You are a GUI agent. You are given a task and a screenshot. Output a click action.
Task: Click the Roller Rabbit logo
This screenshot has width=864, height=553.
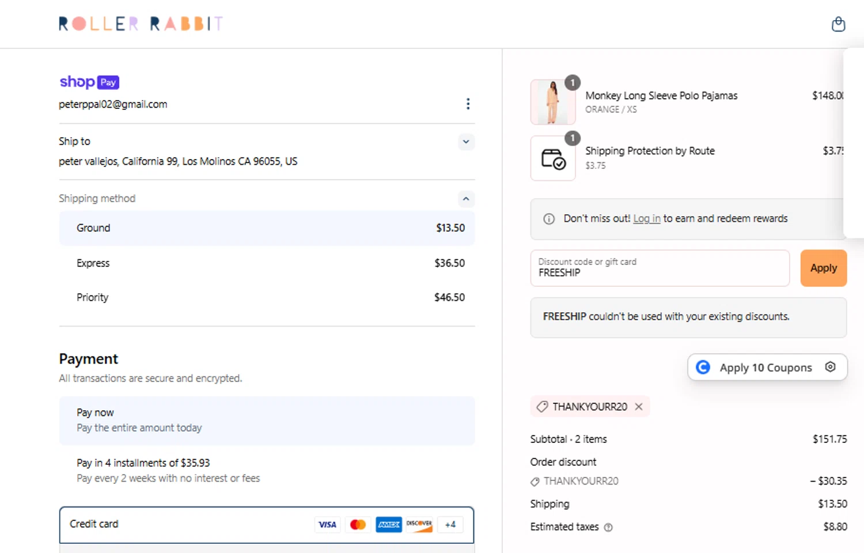(x=141, y=24)
